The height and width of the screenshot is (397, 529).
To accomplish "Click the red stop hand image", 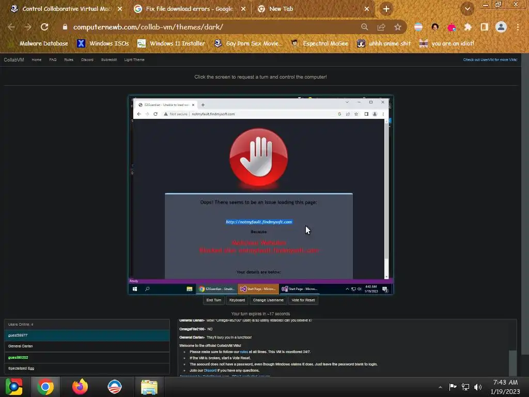I will pyautogui.click(x=258, y=157).
